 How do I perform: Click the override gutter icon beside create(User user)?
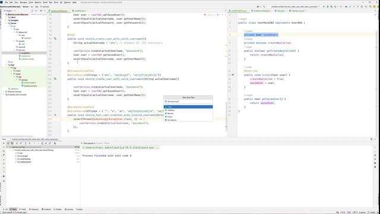(x=233, y=75)
